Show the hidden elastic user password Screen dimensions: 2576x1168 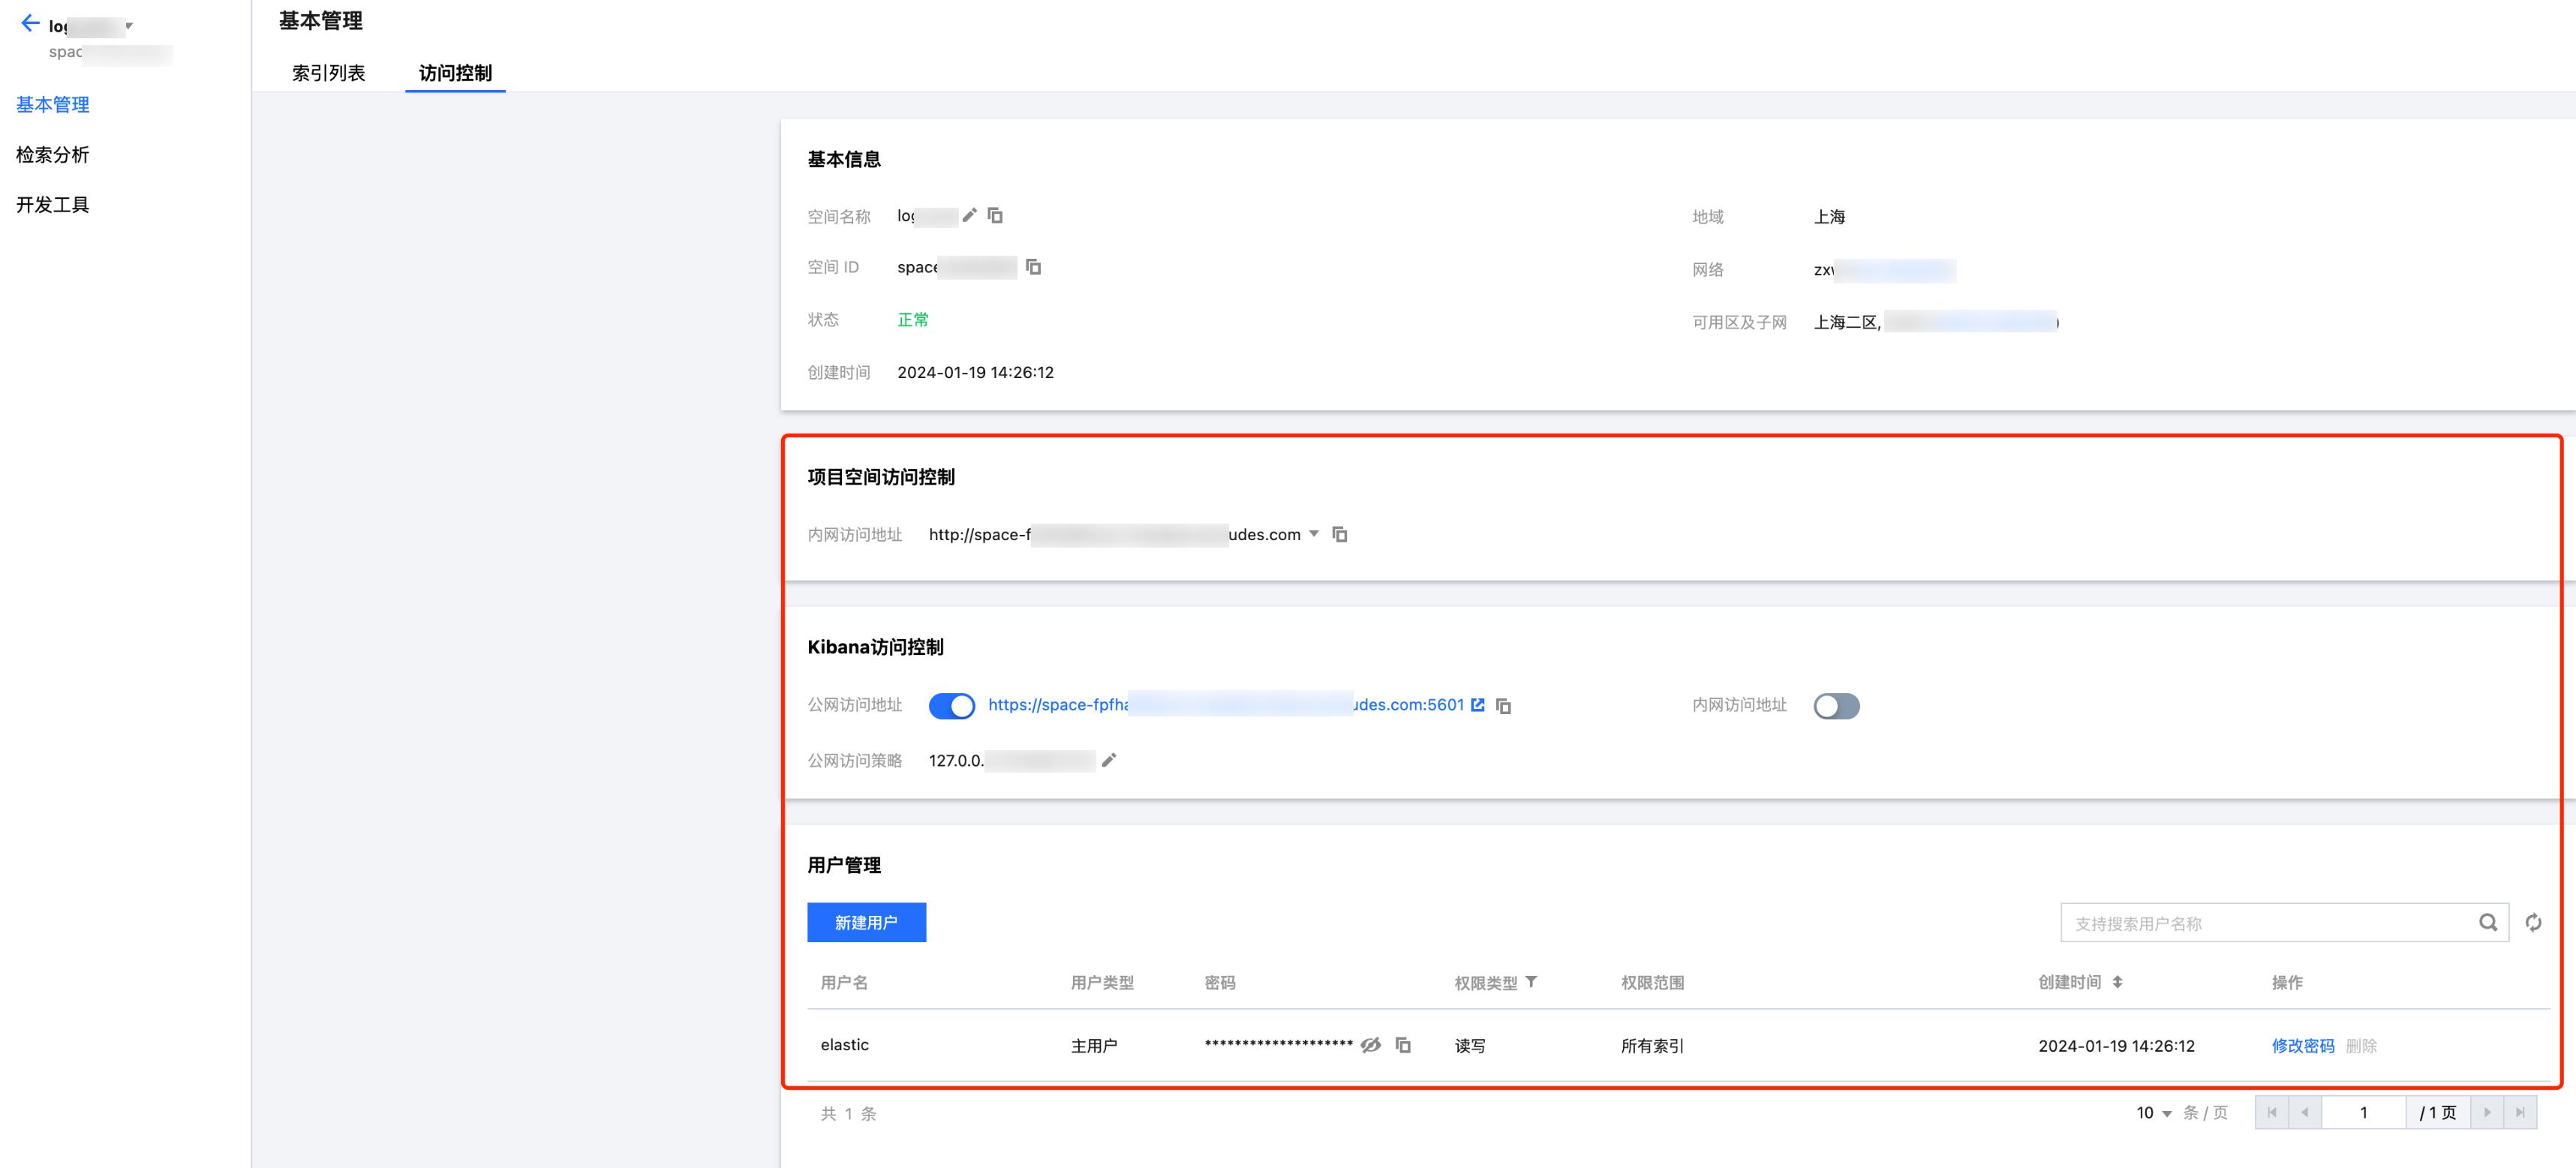[1371, 1045]
